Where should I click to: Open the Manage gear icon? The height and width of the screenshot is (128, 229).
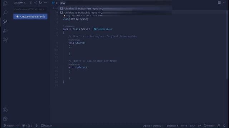point(5,119)
